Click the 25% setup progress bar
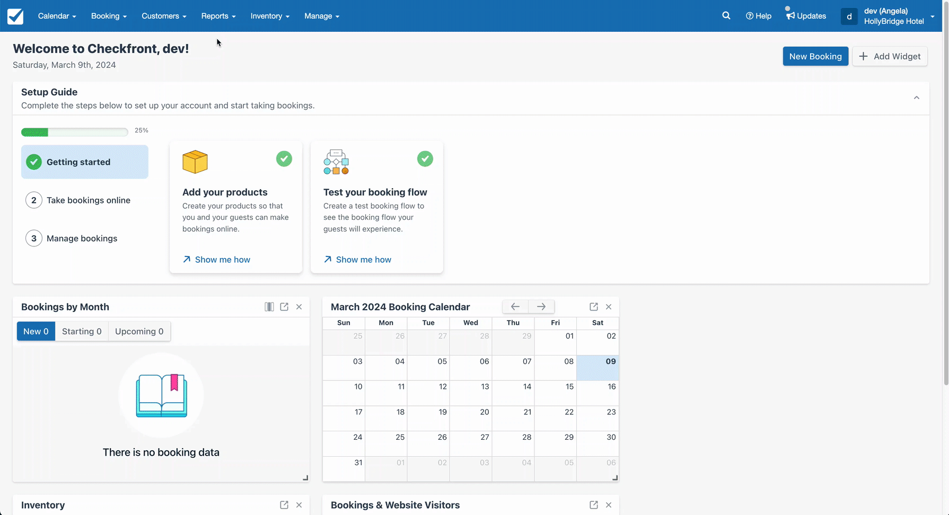 [75, 132]
